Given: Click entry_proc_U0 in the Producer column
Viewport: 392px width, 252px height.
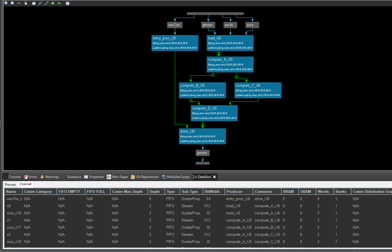Looking at the screenshot, I should [238, 199].
